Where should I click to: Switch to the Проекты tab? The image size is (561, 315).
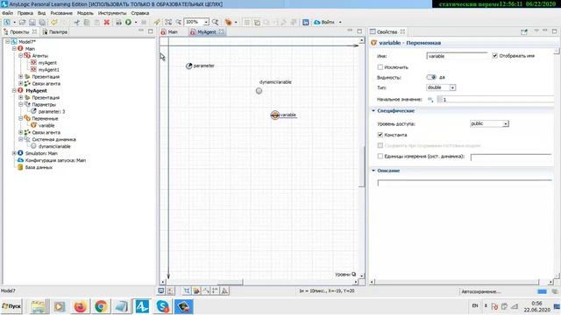coord(19,31)
